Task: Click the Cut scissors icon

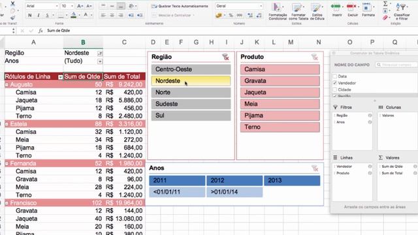Action: point(12,3)
